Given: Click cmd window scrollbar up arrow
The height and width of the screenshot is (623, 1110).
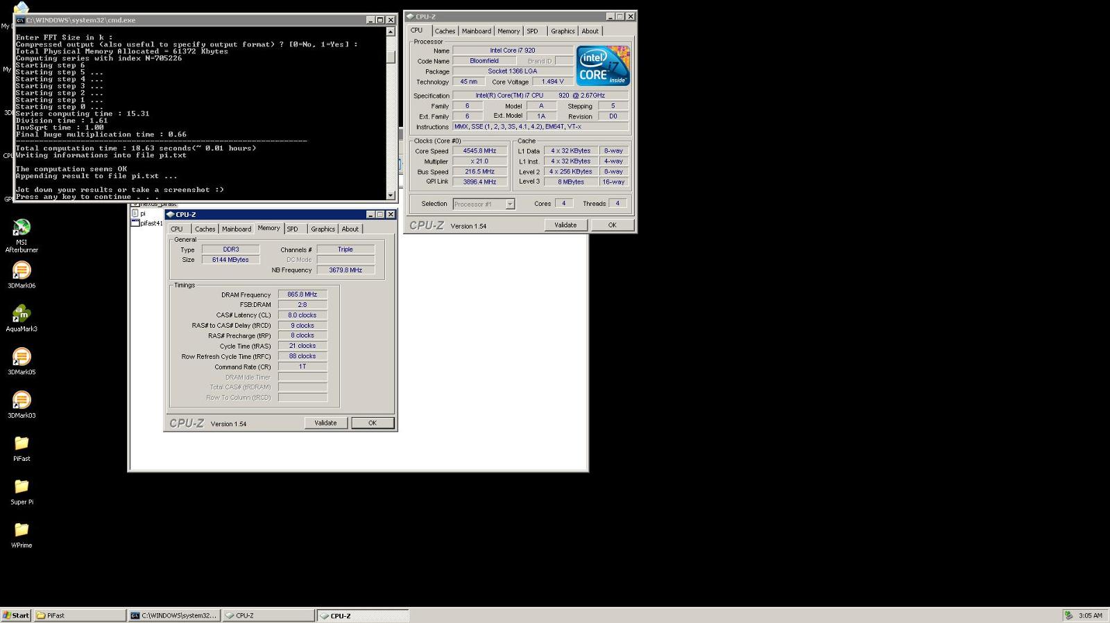Looking at the screenshot, I should tap(391, 32).
